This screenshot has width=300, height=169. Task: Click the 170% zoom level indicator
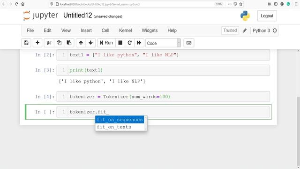point(219,4)
